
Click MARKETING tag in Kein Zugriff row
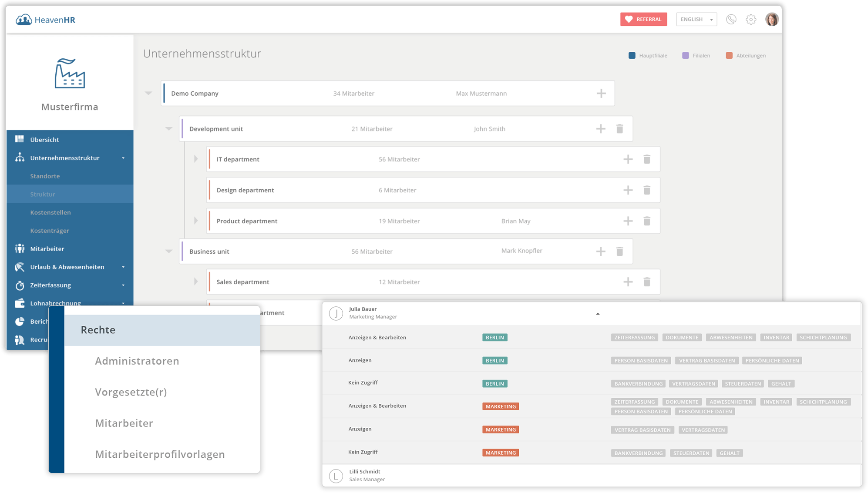click(x=501, y=453)
